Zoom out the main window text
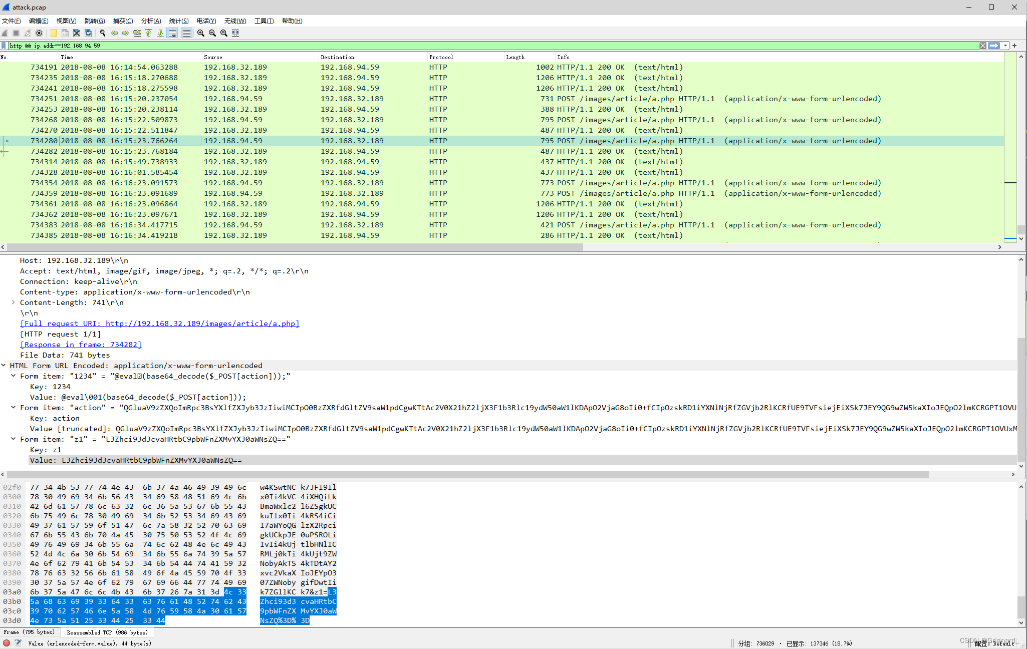 click(212, 33)
